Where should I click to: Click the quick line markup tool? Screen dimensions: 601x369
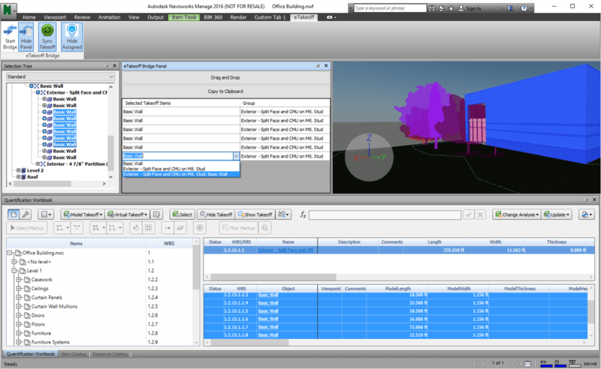coord(77,228)
